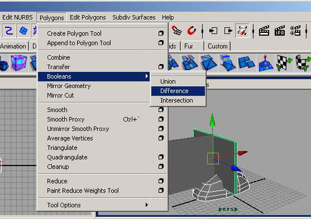Switch to the Custom shelf tab
The width and height of the screenshot is (311, 219).
pyautogui.click(x=218, y=46)
